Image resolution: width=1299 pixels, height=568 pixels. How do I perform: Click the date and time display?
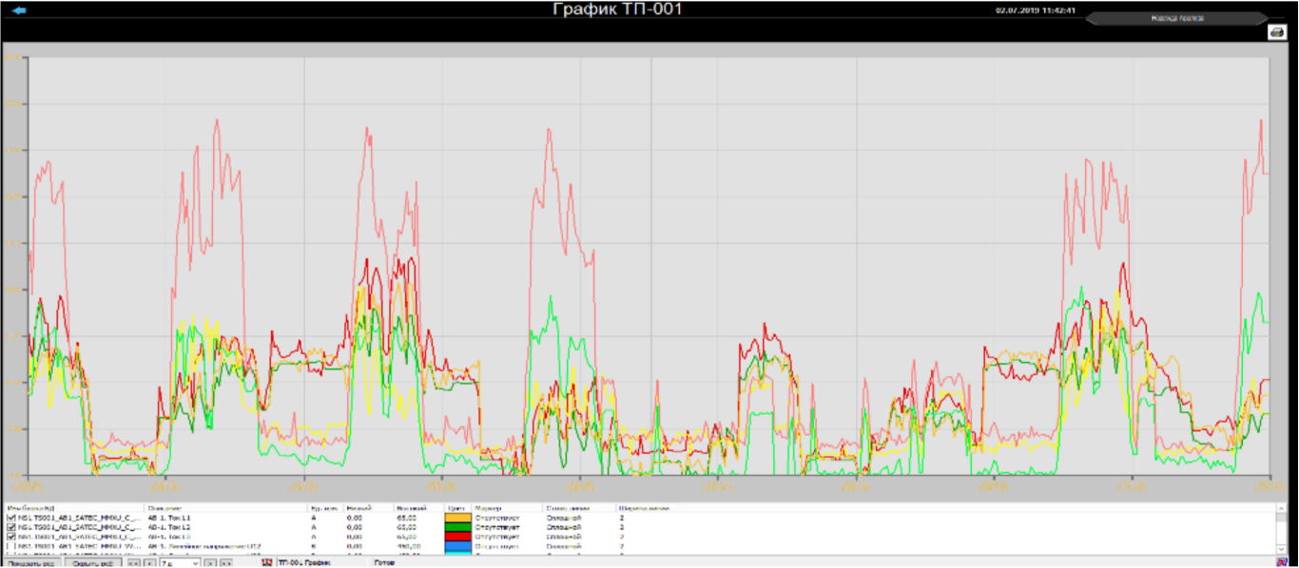[1036, 9]
